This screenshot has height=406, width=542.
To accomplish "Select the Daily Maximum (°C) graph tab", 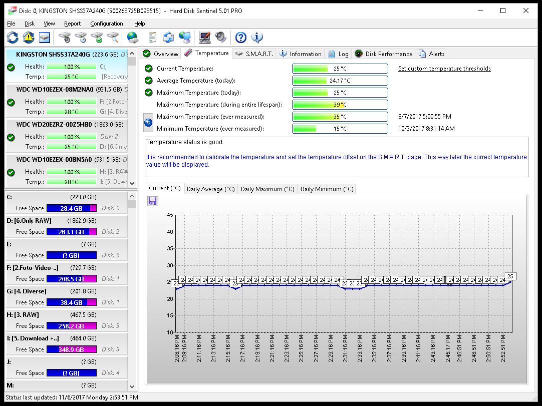I will pos(267,189).
